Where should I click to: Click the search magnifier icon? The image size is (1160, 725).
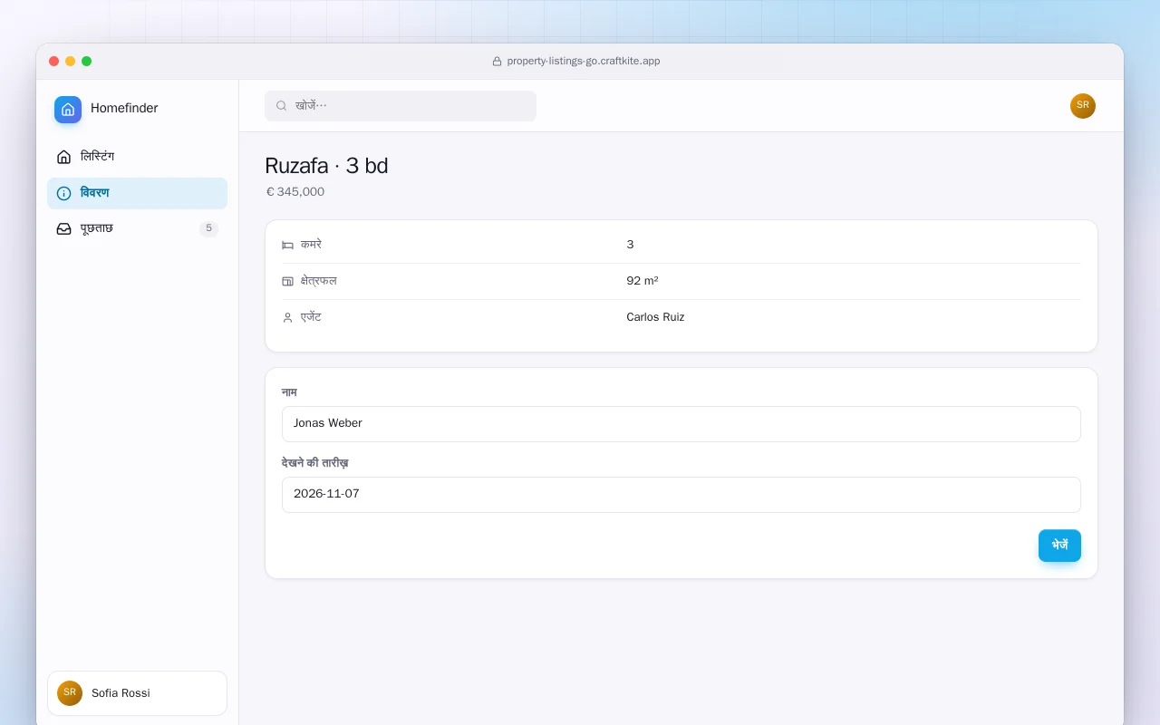coord(282,106)
